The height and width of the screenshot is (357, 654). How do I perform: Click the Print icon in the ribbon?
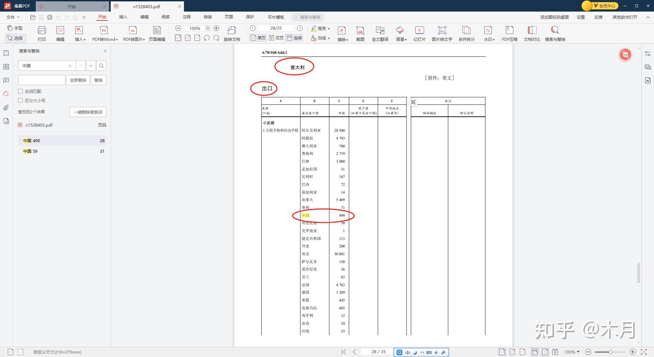pyautogui.click(x=42, y=33)
